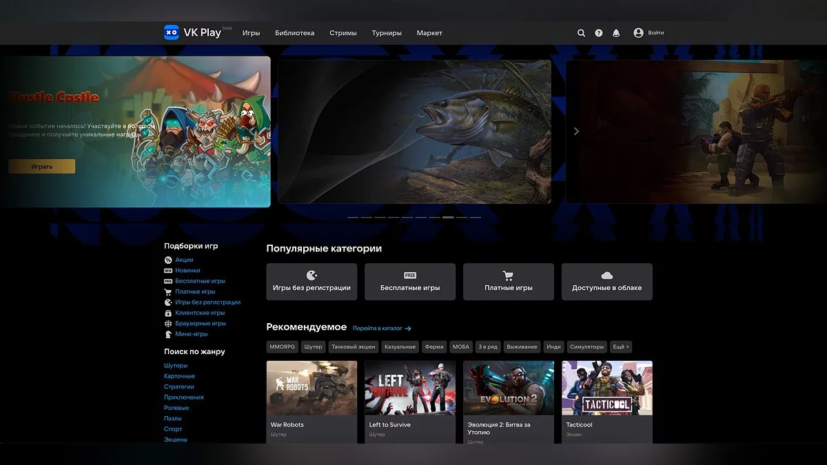Click the Браузерные игры globe icon
This screenshot has height=465, width=827.
pyautogui.click(x=168, y=324)
